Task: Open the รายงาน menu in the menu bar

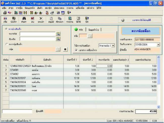Action: [70, 8]
